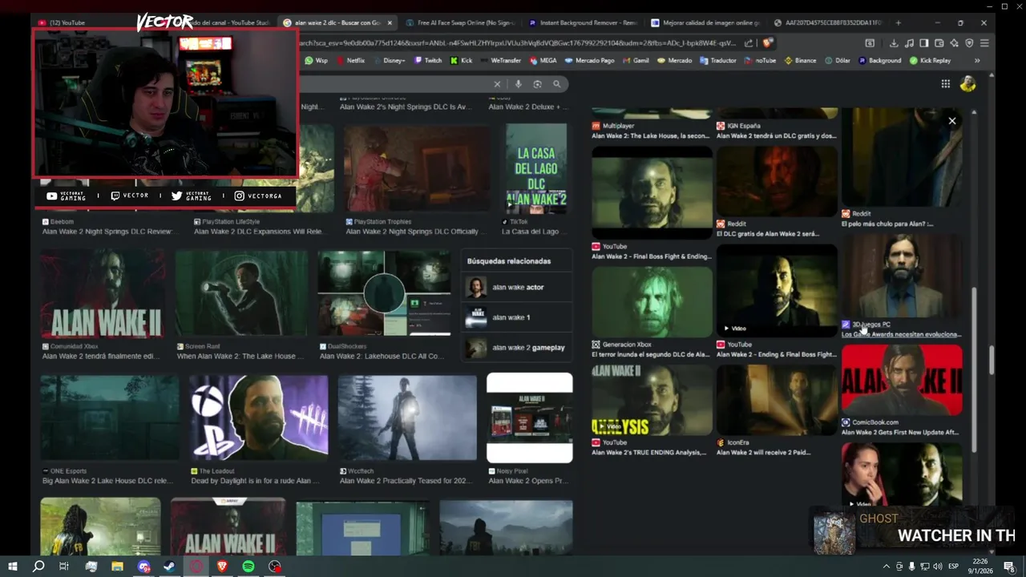Open the Twitch bookmark
This screenshot has width=1026, height=577.
pyautogui.click(x=428, y=60)
